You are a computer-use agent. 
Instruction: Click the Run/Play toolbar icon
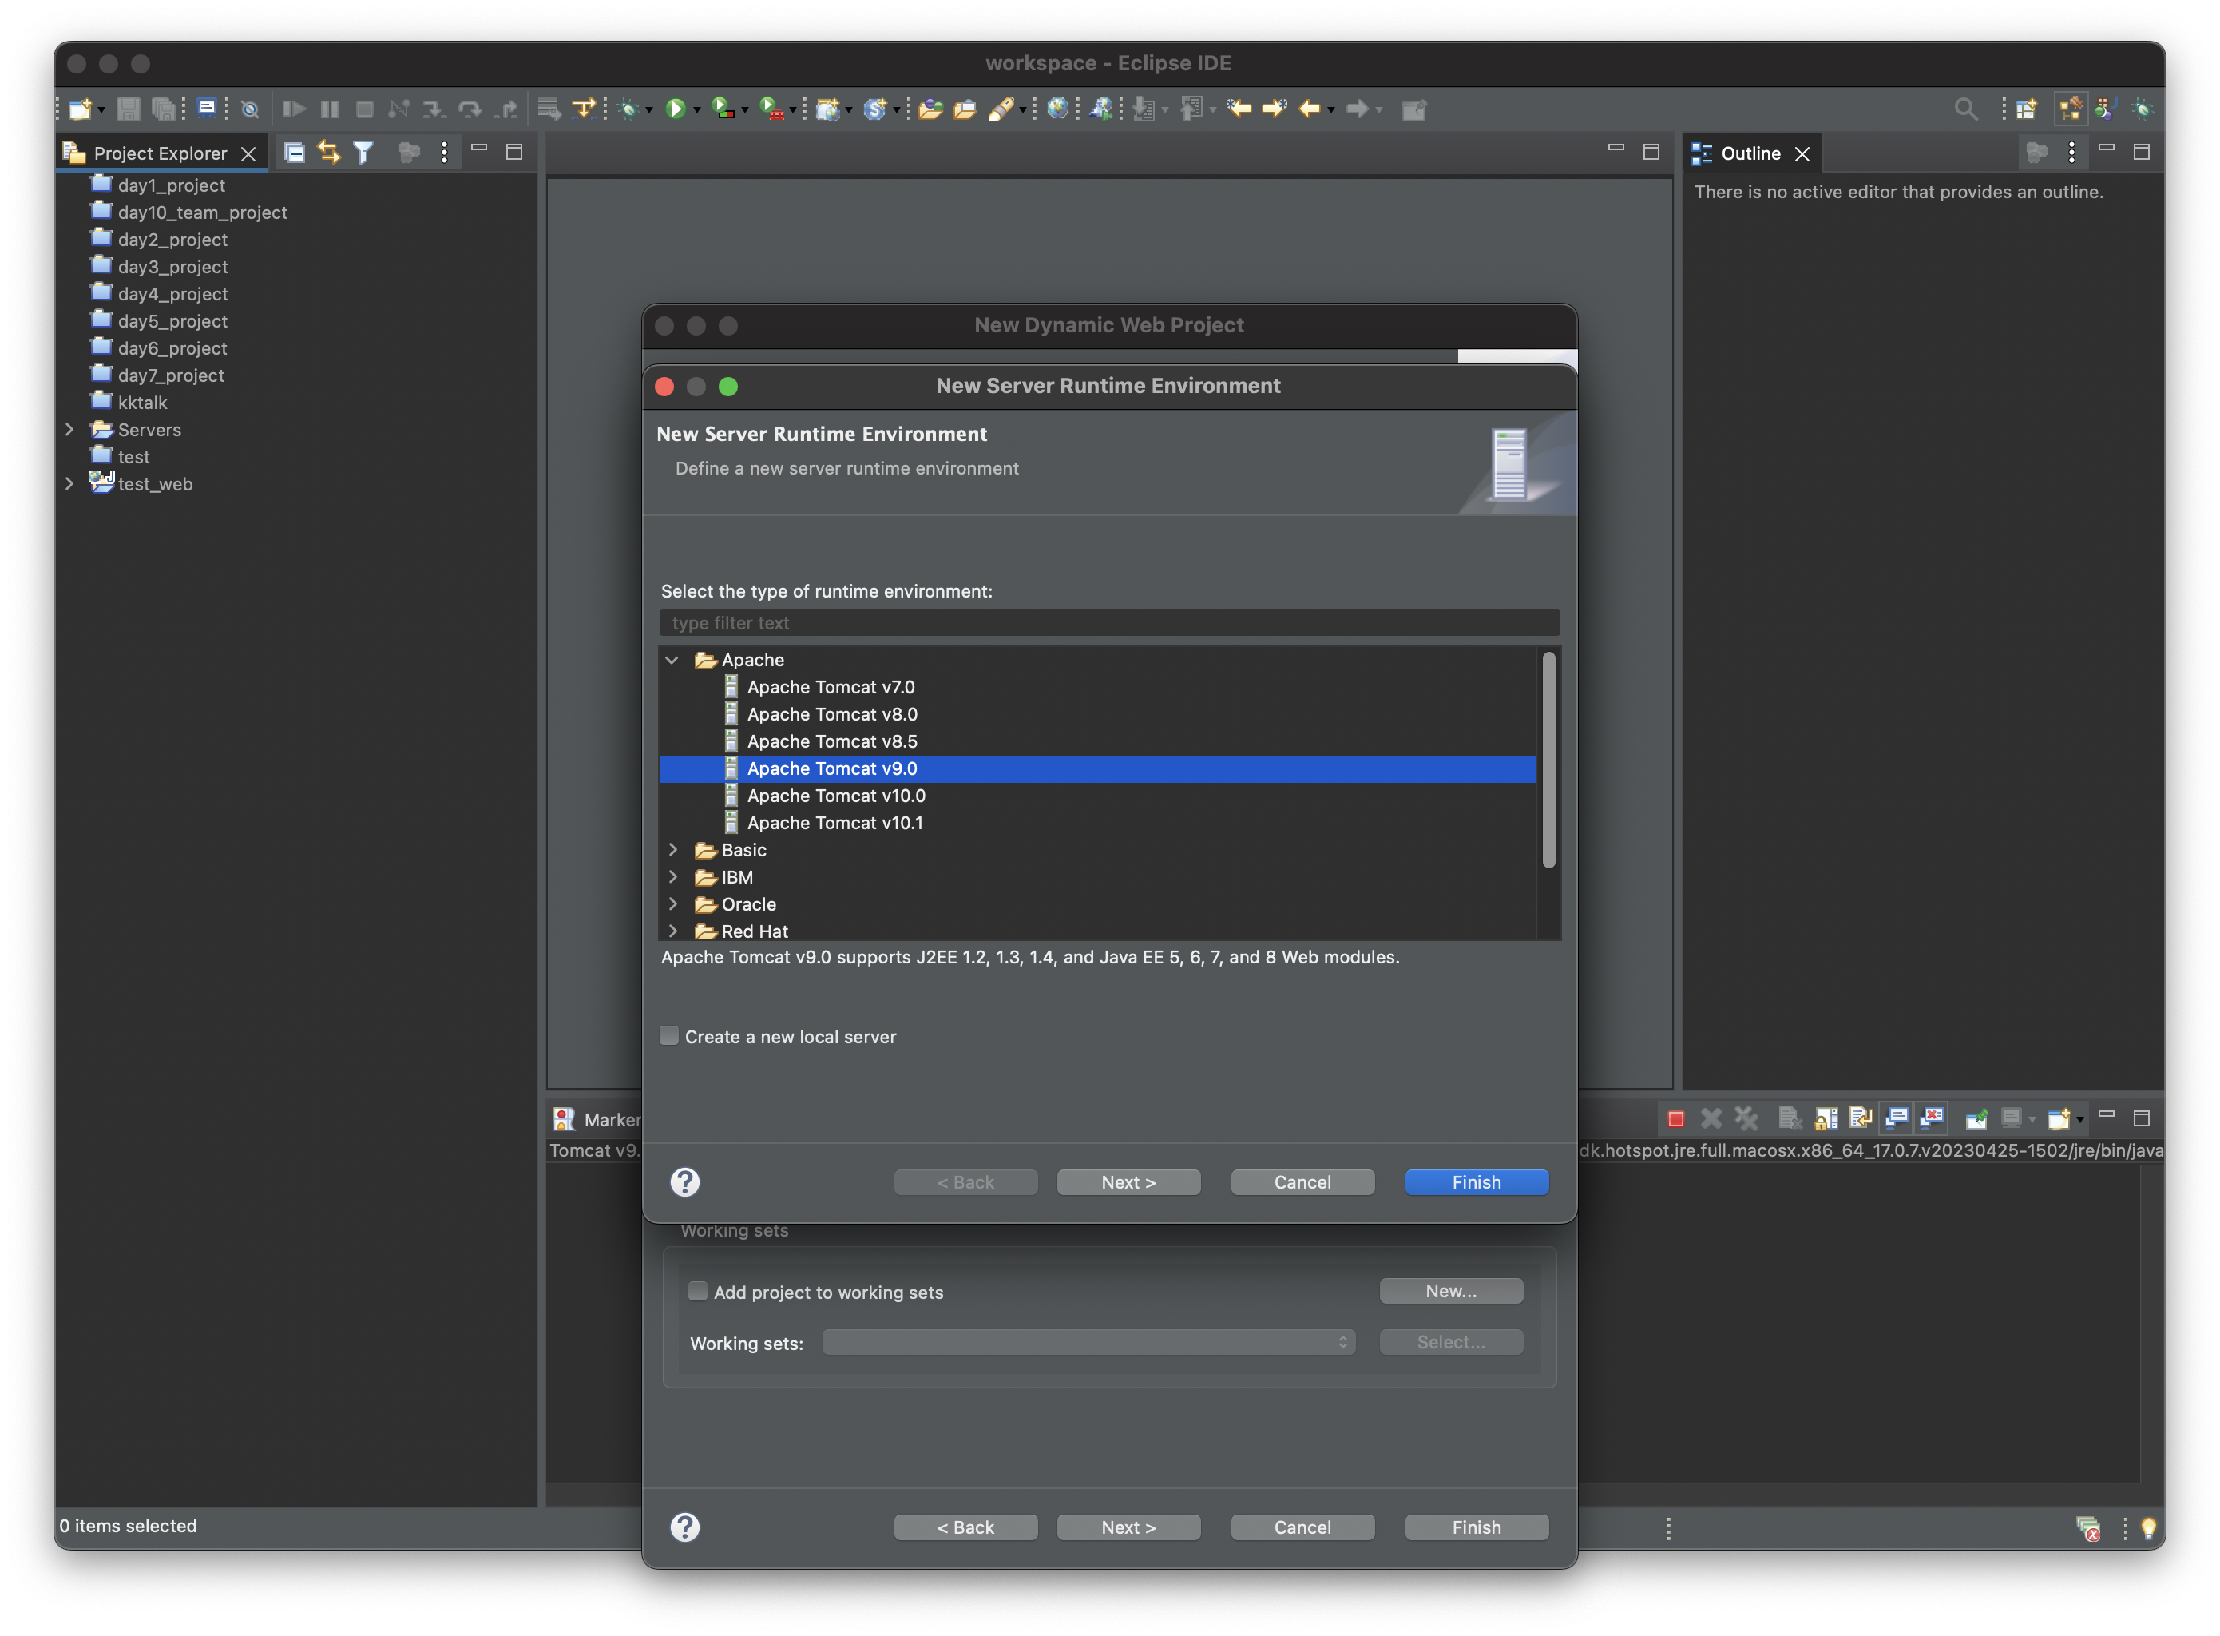(674, 109)
